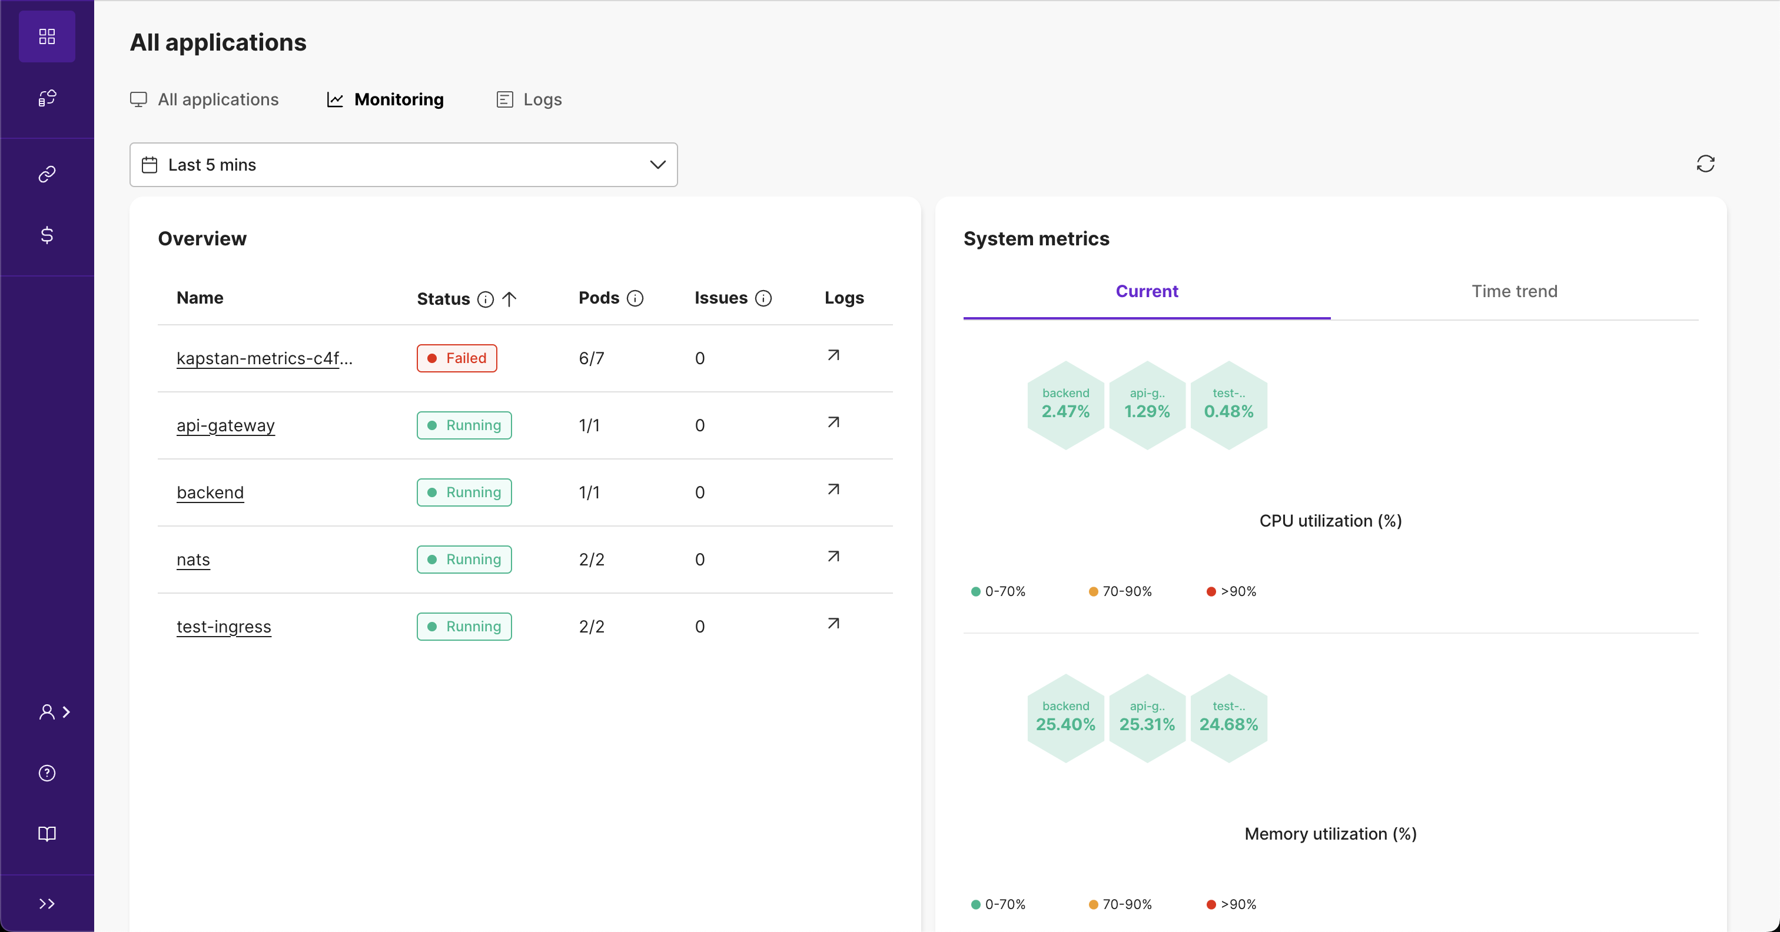Click the Issues column info icon
The width and height of the screenshot is (1780, 932).
(763, 298)
